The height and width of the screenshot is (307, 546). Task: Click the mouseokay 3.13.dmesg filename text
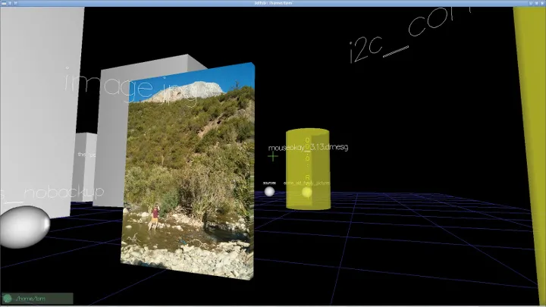[x=308, y=147]
